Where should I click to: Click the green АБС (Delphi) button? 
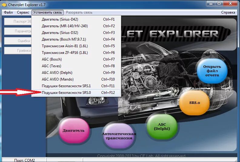[x=162, y=127]
